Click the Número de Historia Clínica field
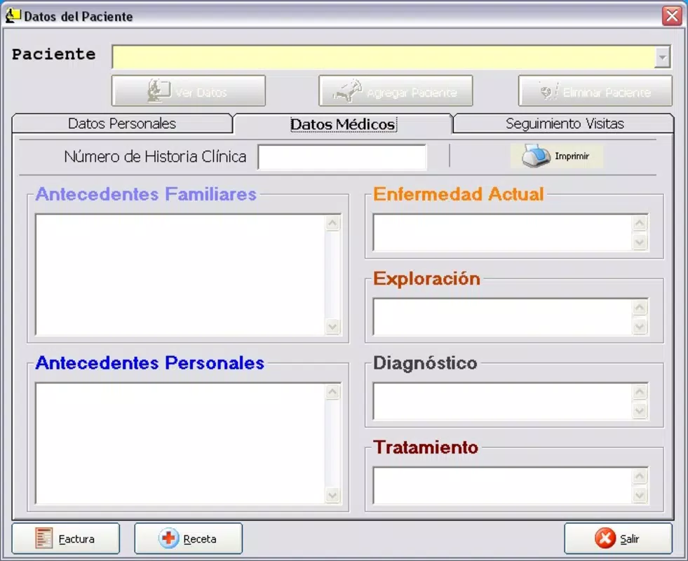 tap(342, 156)
